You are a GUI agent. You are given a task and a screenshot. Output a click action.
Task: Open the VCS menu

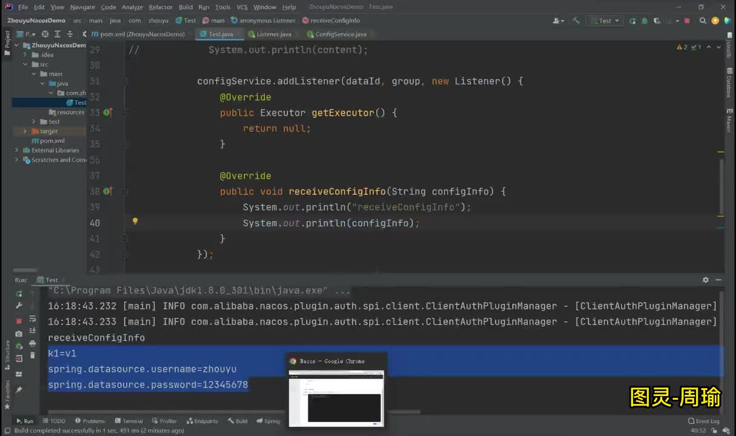pyautogui.click(x=242, y=7)
